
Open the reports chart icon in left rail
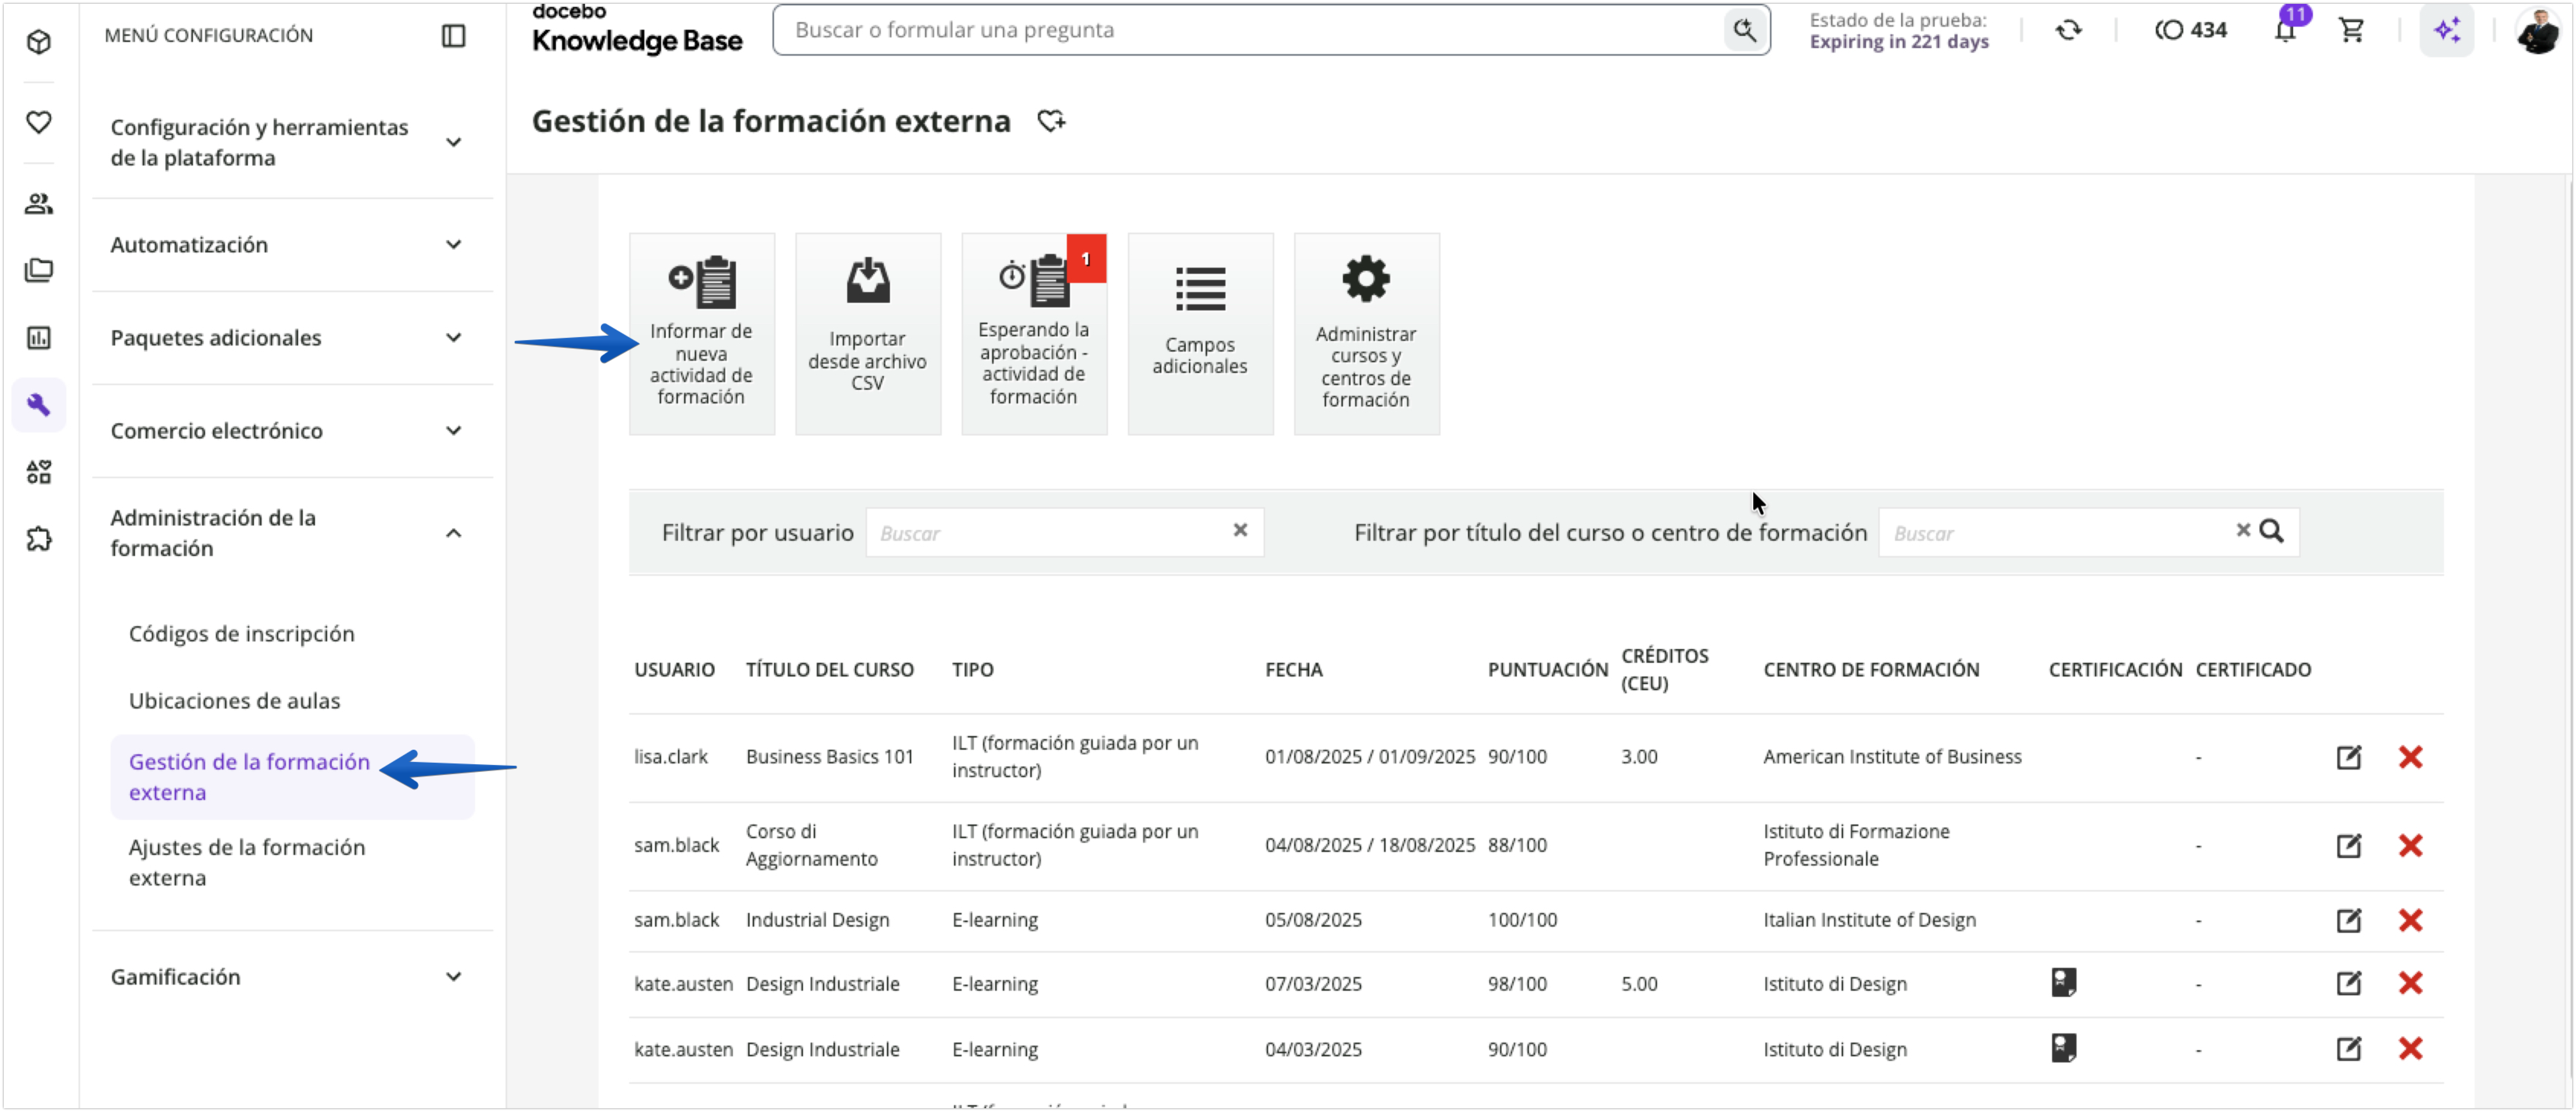[x=39, y=338]
